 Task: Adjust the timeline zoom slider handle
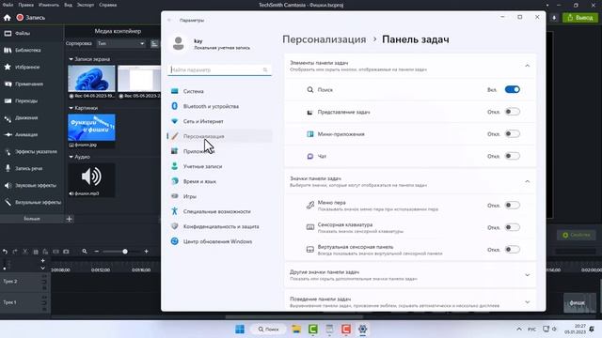(x=125, y=252)
